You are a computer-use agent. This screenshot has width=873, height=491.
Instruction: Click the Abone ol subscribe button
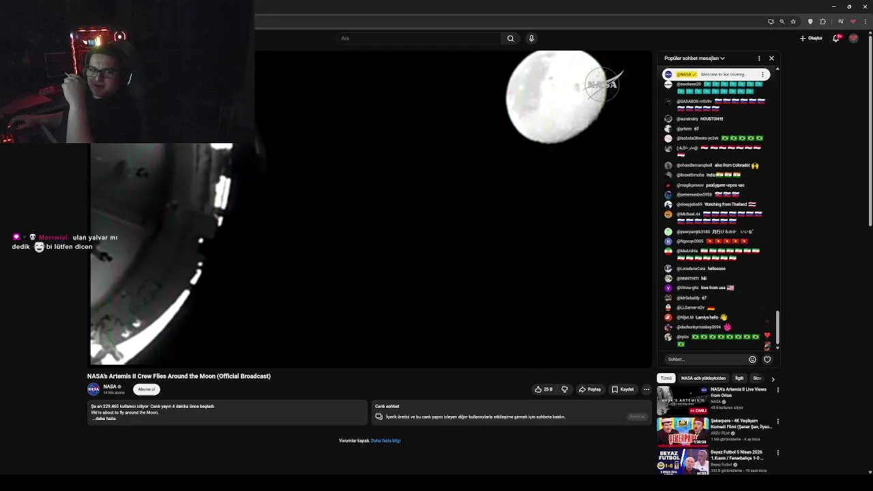click(147, 389)
